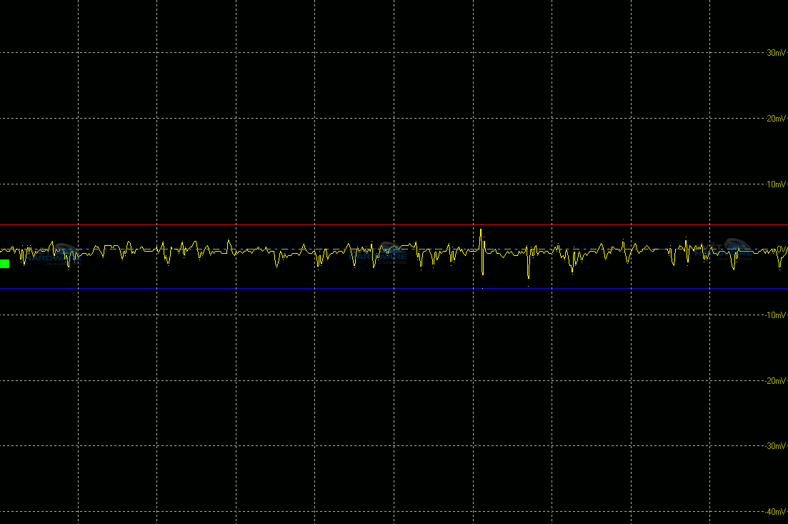Click the 30mV scale label
The image size is (788, 524).
tap(776, 53)
